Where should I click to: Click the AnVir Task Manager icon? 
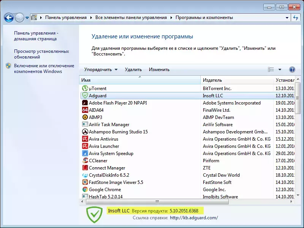click(85, 125)
